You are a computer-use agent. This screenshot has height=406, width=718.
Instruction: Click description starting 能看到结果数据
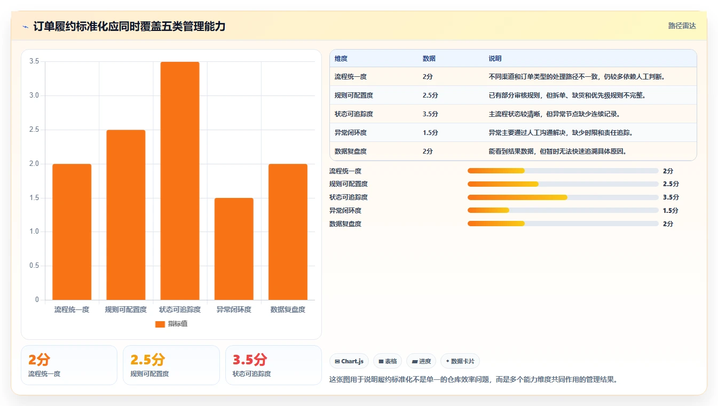(558, 152)
